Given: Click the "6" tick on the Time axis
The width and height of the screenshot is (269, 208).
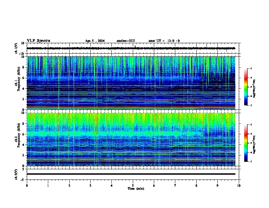Looking at the screenshot, I should 154,186.
